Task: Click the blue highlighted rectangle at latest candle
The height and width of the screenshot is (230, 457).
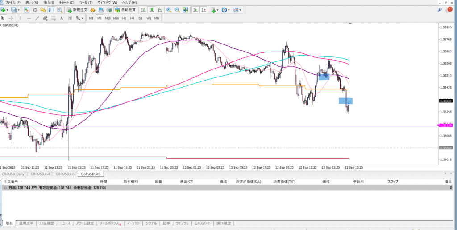Action: pyautogui.click(x=345, y=101)
